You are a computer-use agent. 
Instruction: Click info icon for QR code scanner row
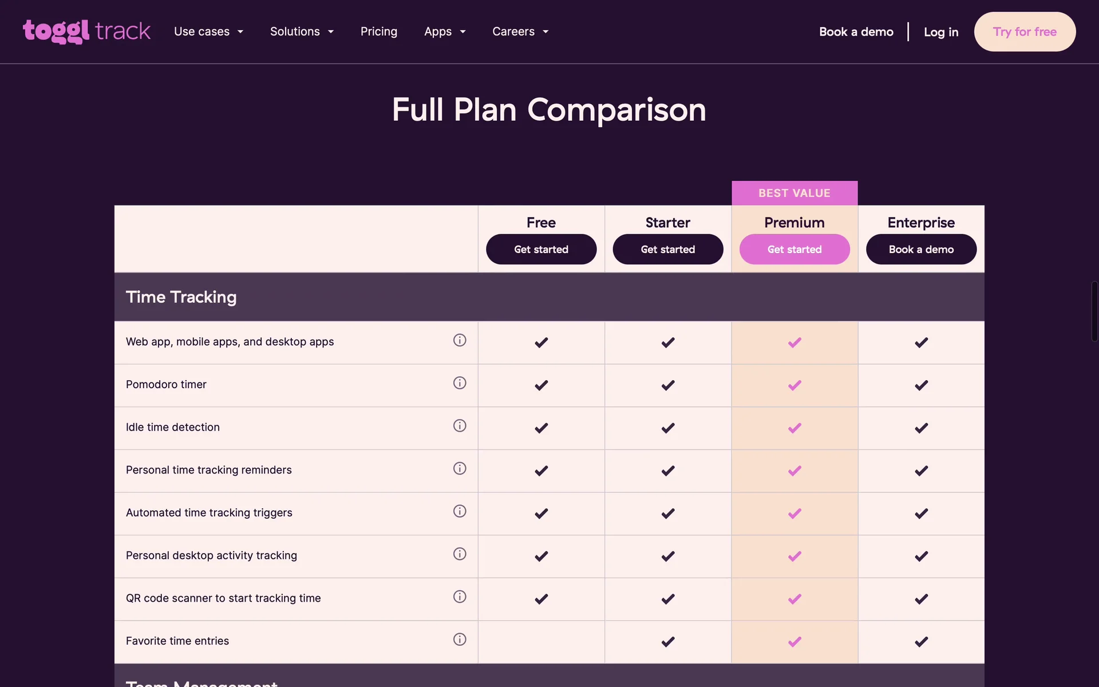click(460, 597)
